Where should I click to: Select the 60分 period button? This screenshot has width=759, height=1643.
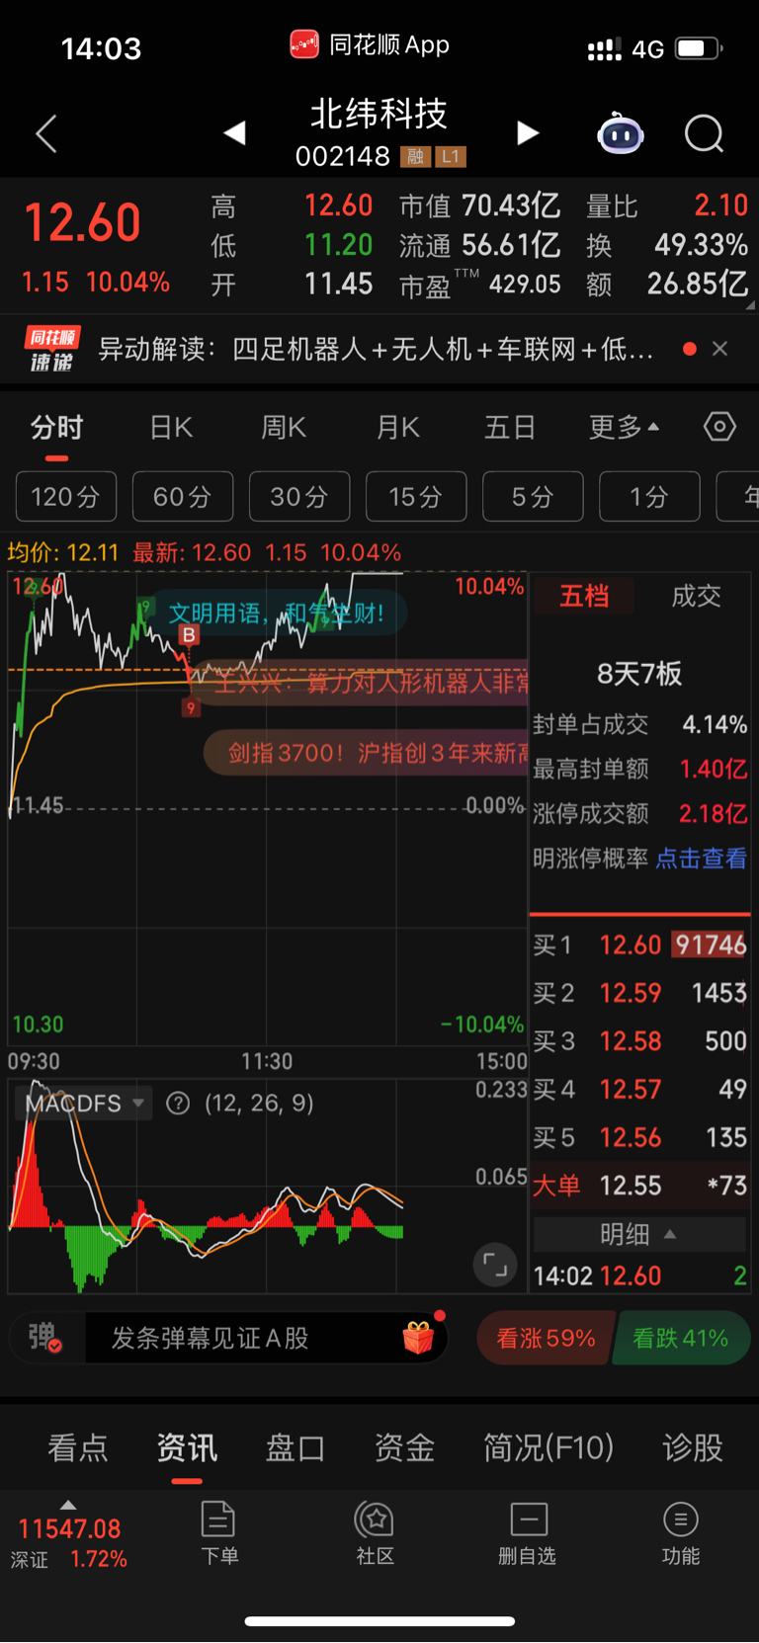click(x=183, y=496)
